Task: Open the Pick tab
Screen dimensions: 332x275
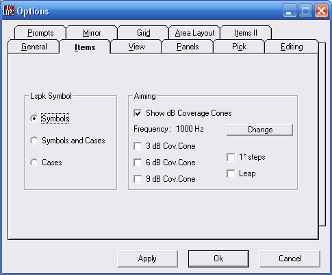Action: [239, 47]
